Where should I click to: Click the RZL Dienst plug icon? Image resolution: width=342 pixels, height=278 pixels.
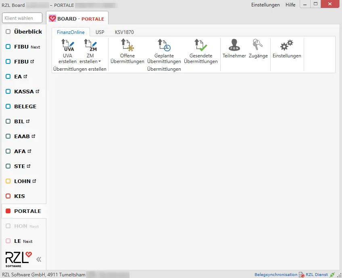[x=332, y=275]
